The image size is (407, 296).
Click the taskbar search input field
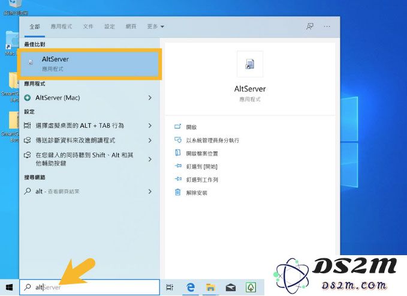[89, 287]
